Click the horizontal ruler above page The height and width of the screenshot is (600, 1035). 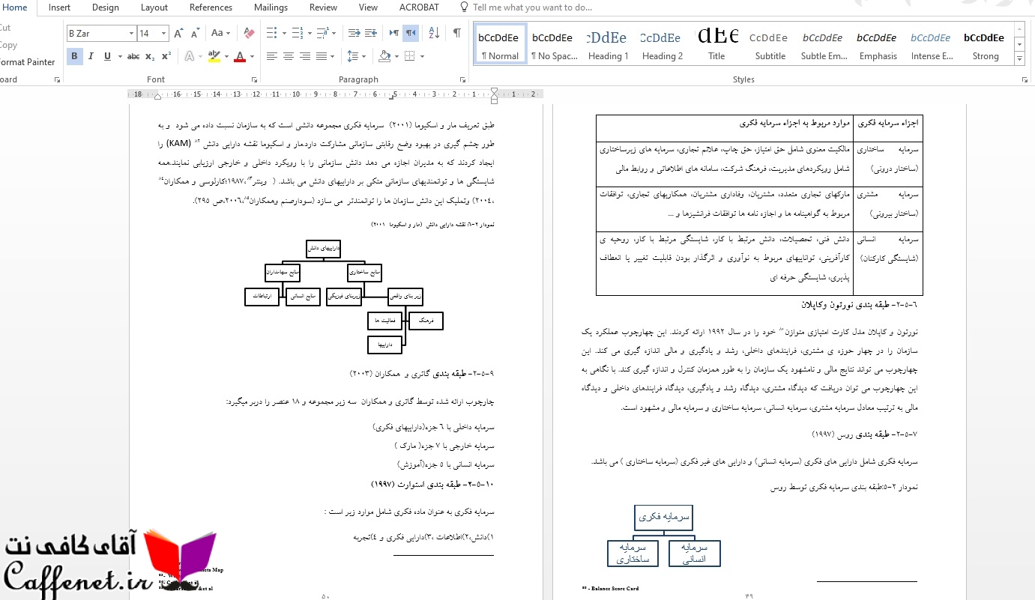(x=336, y=94)
